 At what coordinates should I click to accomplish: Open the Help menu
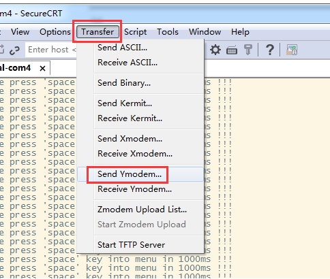pos(240,32)
